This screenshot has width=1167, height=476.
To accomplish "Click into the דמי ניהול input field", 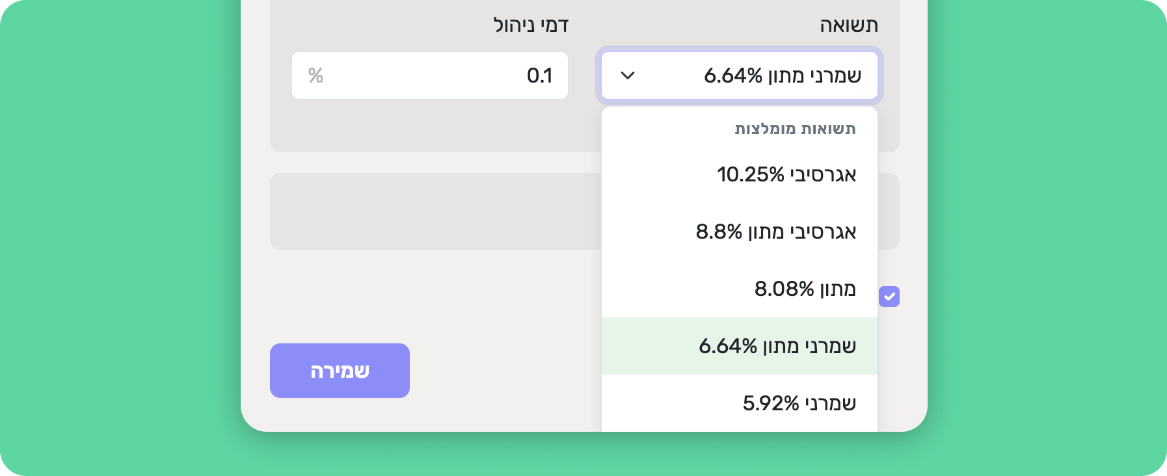I will [429, 75].
